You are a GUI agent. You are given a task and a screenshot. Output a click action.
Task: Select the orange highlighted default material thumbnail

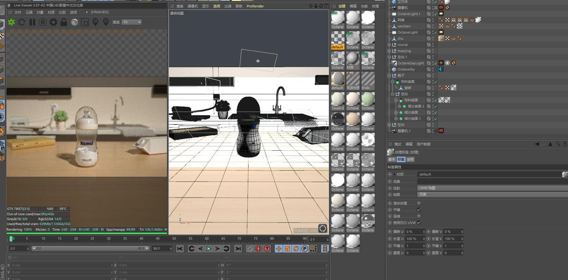(338, 40)
